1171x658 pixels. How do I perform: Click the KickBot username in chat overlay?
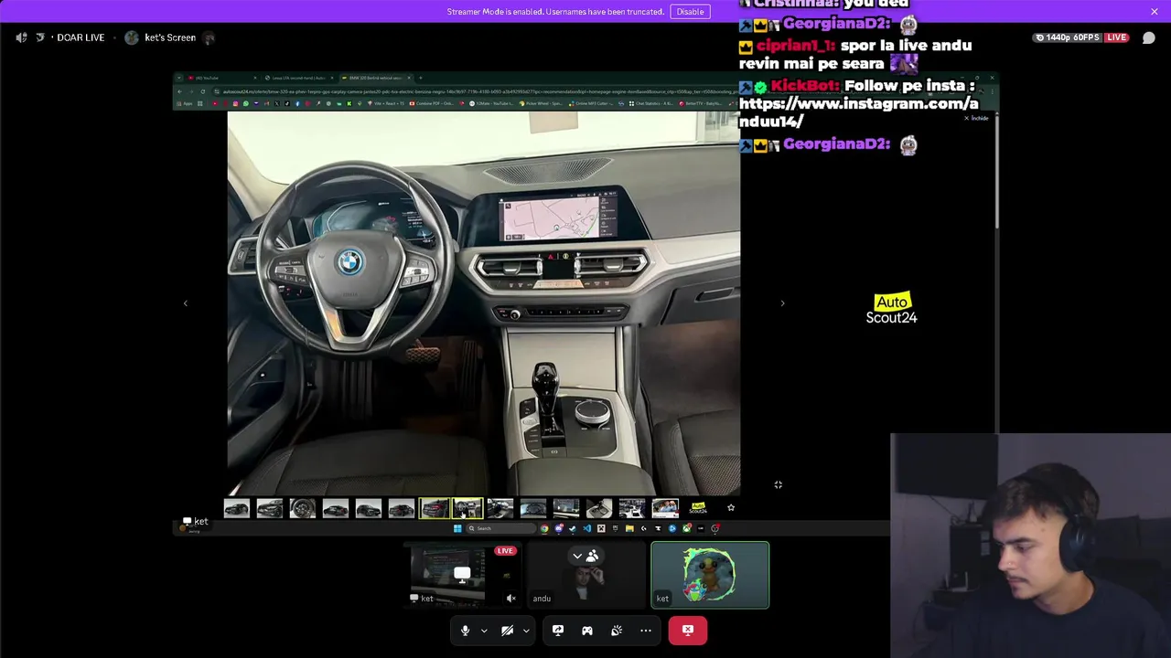click(x=804, y=85)
